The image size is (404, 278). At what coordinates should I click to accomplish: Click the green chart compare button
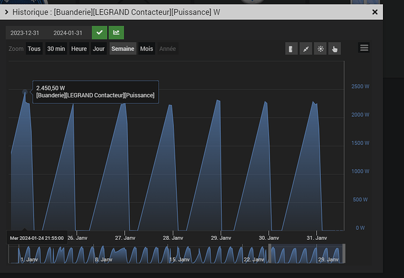pos(116,33)
